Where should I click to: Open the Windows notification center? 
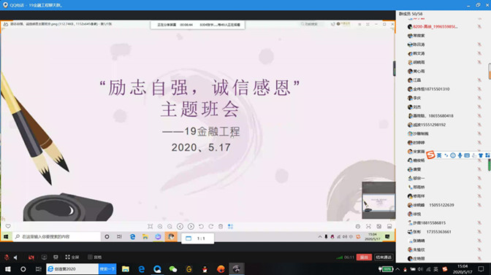point(481,268)
